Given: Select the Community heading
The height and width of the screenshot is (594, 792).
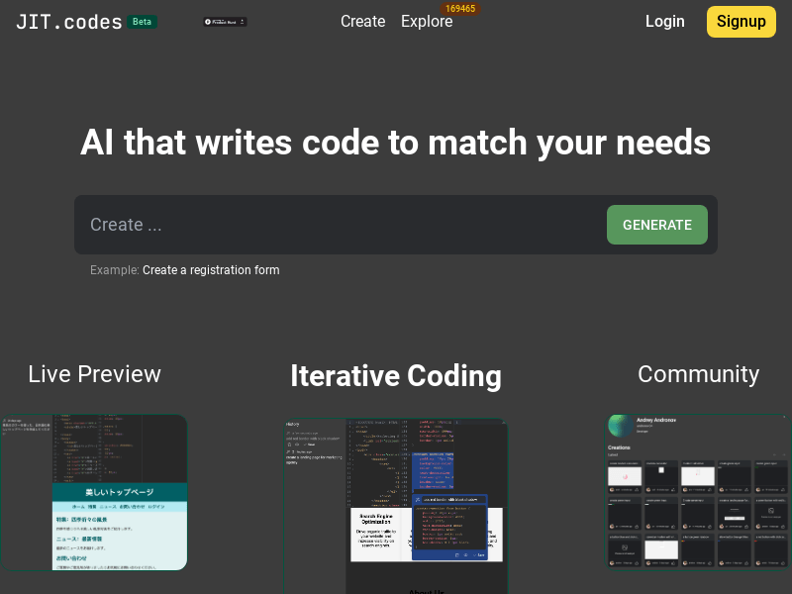Looking at the screenshot, I should [x=698, y=374].
